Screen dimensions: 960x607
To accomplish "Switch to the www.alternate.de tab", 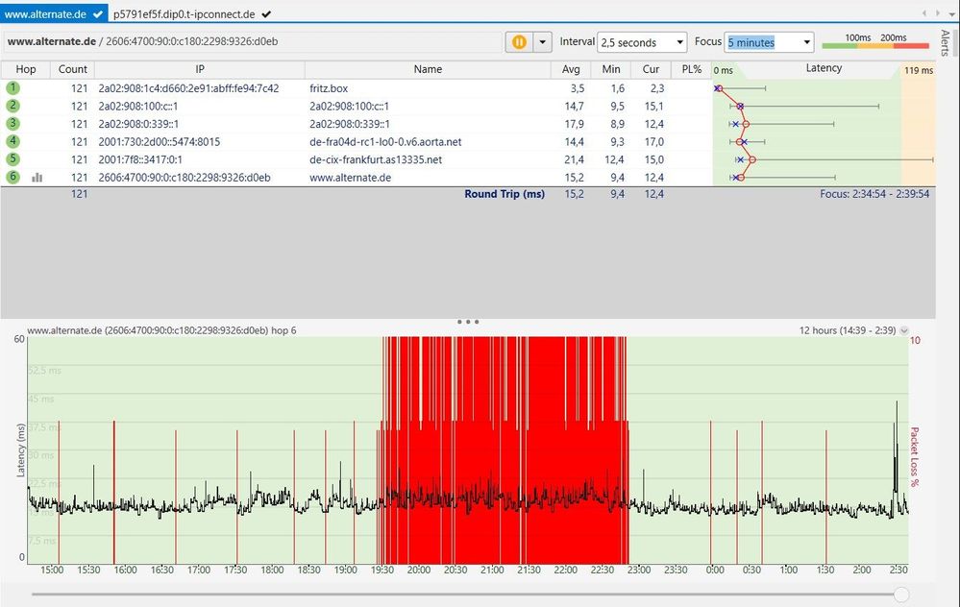I will 47,14.
